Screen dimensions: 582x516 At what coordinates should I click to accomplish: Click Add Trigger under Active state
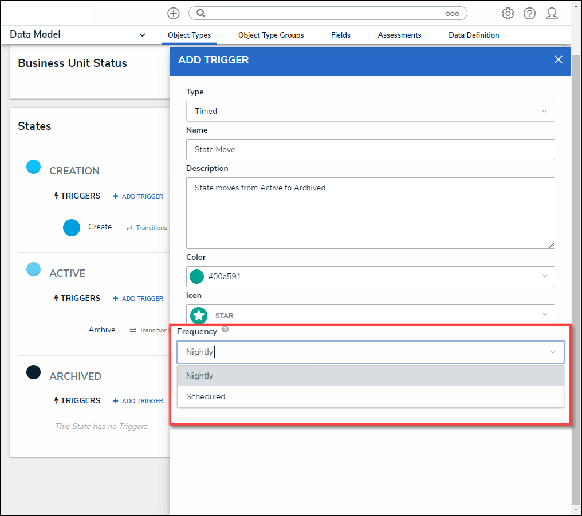coord(138,299)
